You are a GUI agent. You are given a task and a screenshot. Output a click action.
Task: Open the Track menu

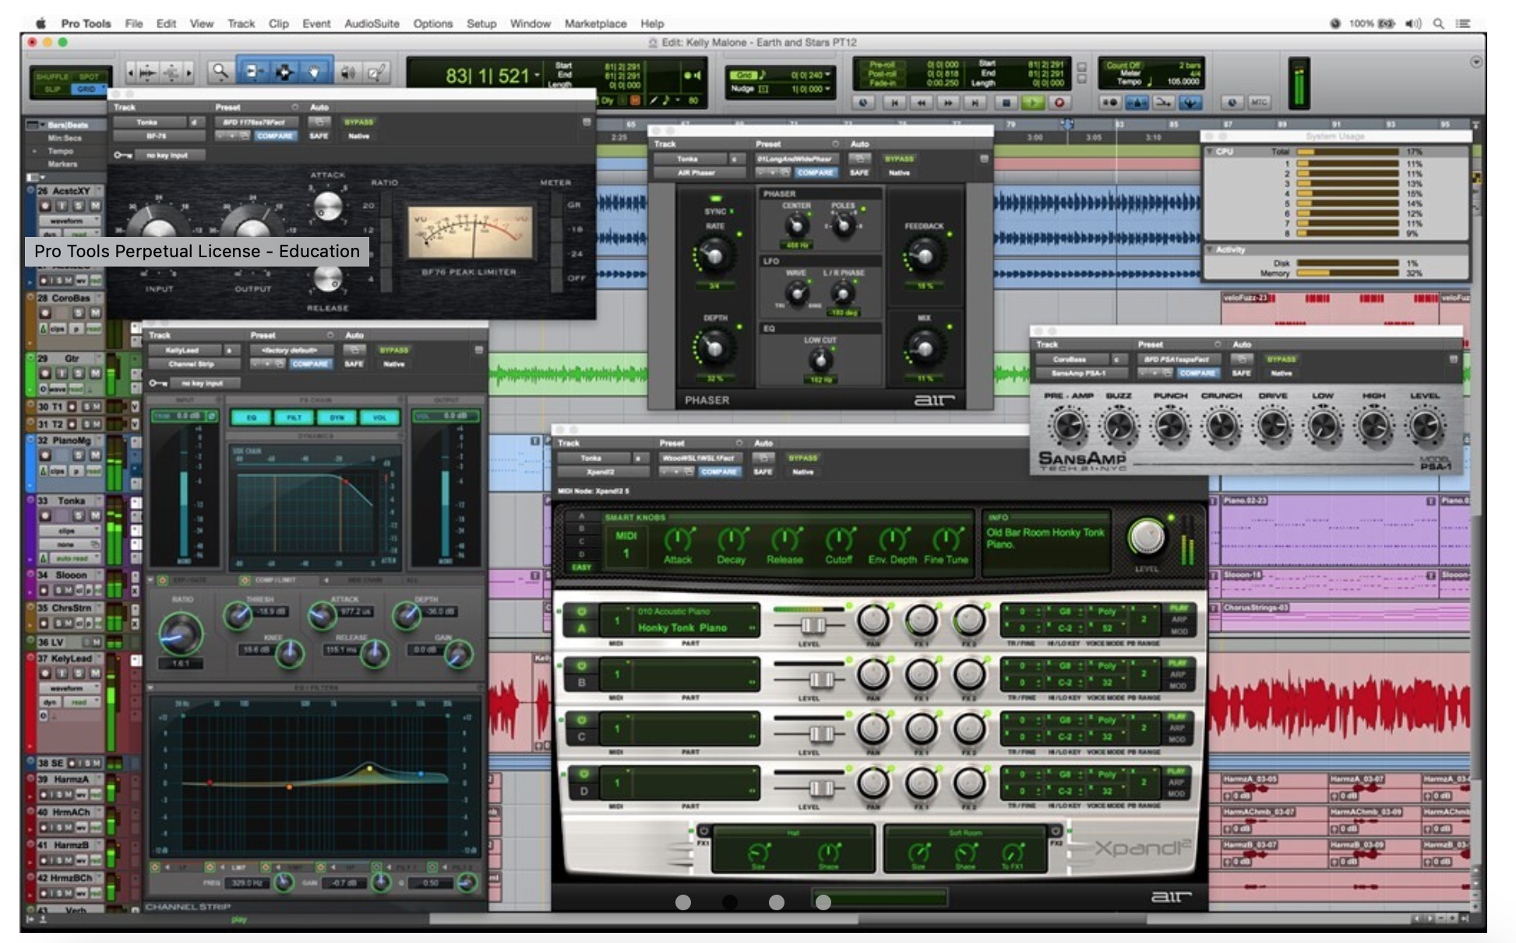point(241,23)
